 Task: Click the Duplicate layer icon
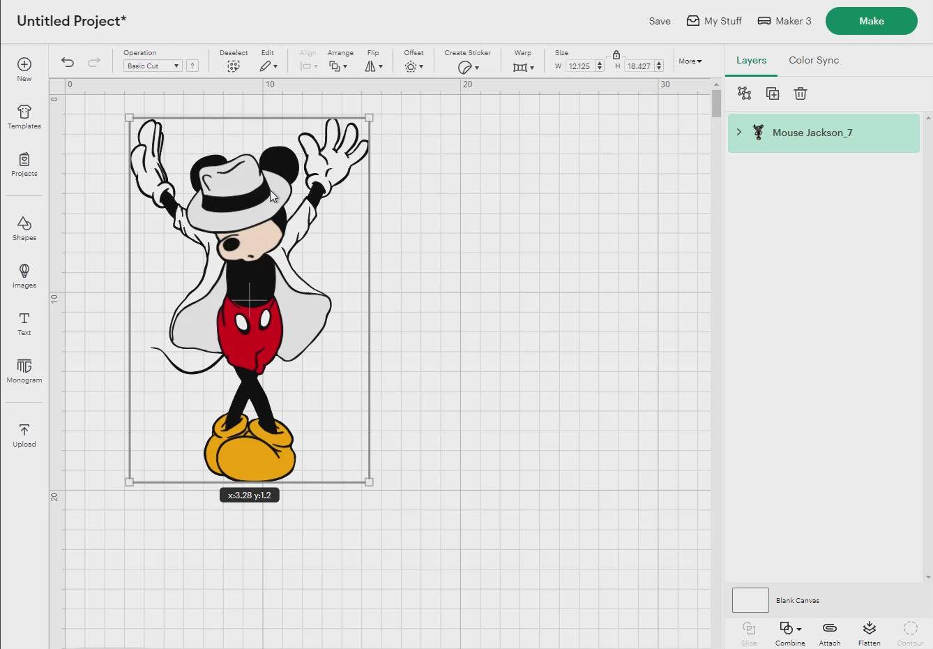(773, 94)
